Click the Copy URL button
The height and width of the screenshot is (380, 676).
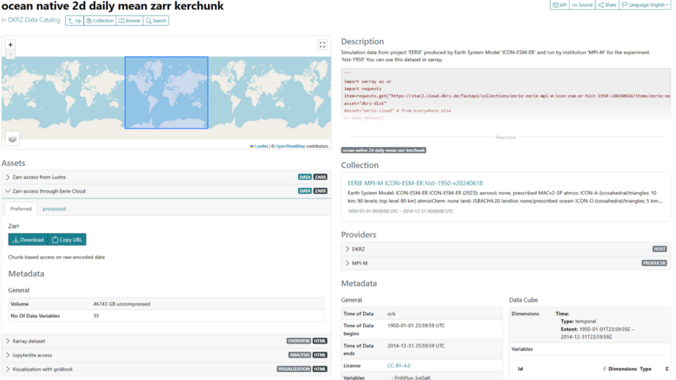(x=67, y=239)
